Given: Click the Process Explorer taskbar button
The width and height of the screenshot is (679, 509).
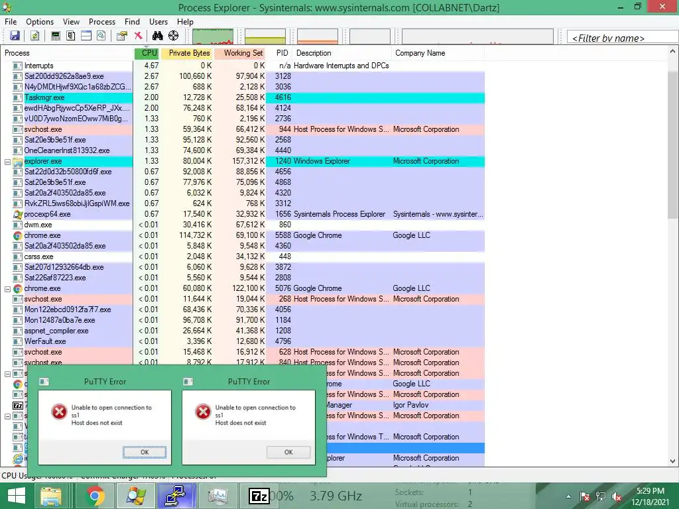Looking at the screenshot, I should click(x=136, y=496).
